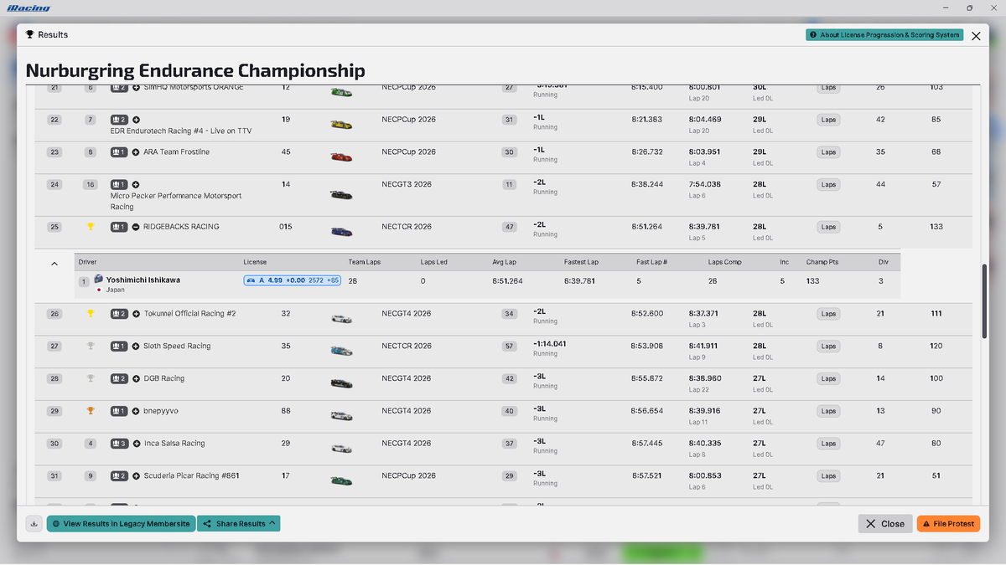Expand drivers for Inca Salsa Racing
Viewport: 1006px width, 565px height.
[x=136, y=444]
